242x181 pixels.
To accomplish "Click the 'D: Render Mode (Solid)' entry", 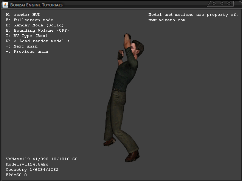I will point(35,25).
